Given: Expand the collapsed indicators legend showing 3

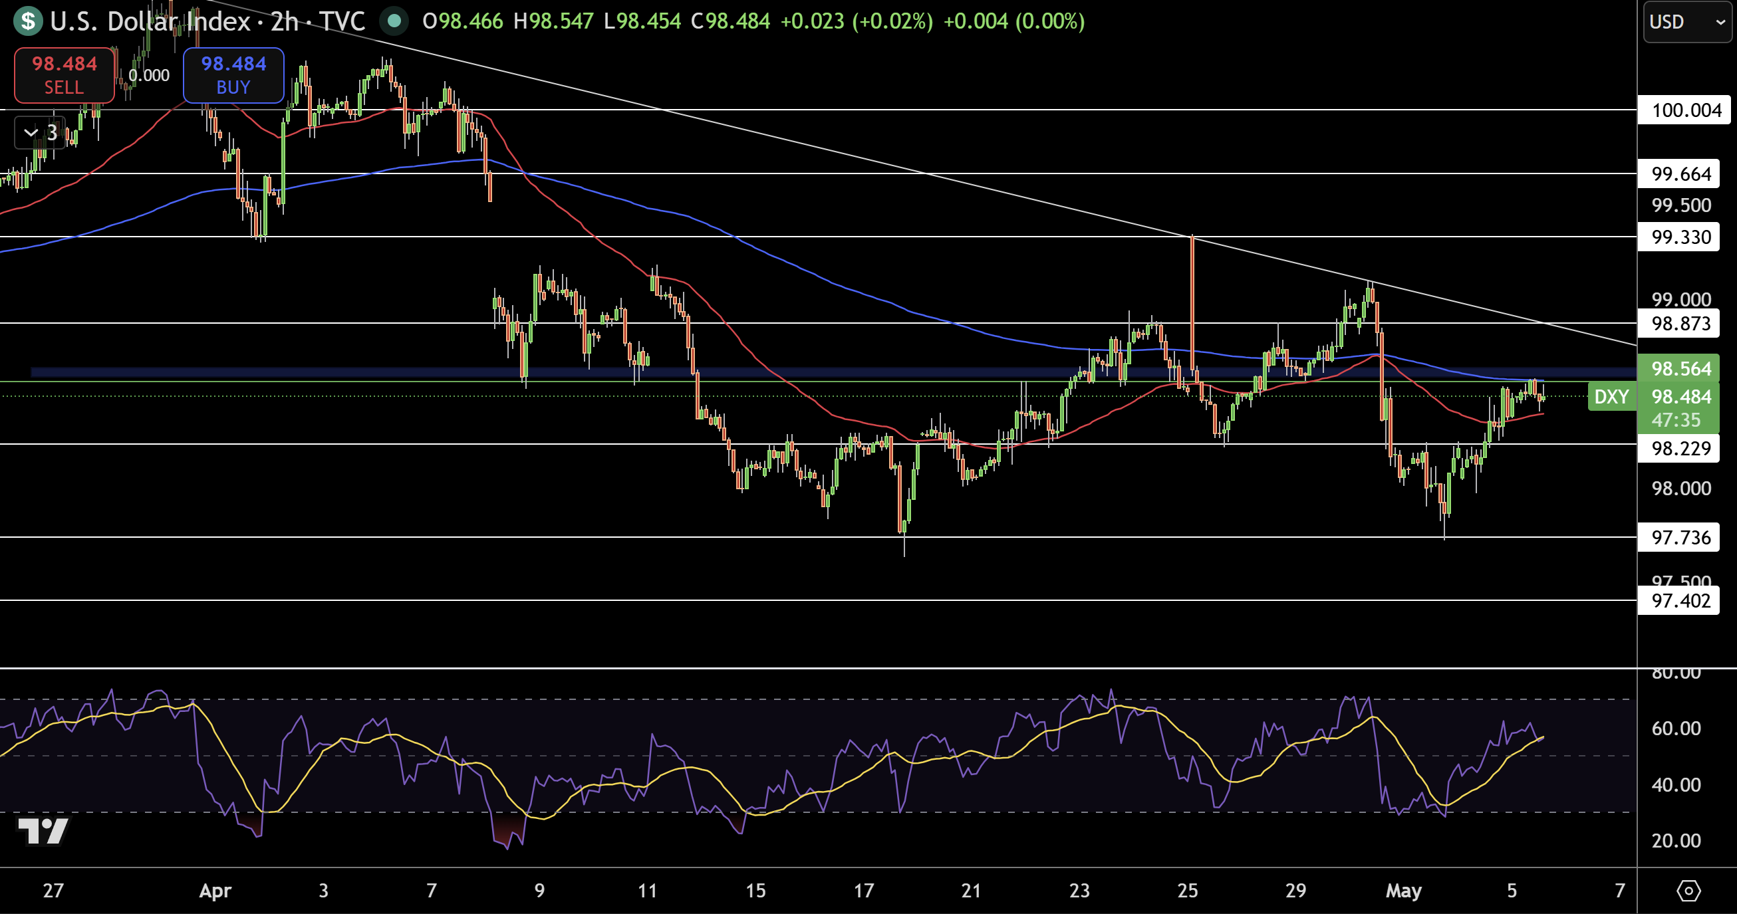Looking at the screenshot, I should (40, 133).
